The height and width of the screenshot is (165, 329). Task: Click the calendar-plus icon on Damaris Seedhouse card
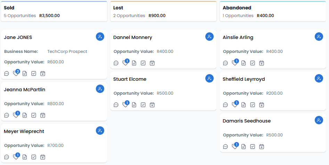tap(262, 147)
